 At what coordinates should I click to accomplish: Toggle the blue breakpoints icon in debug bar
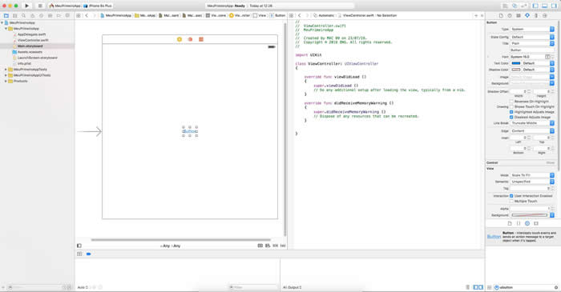coord(88,254)
